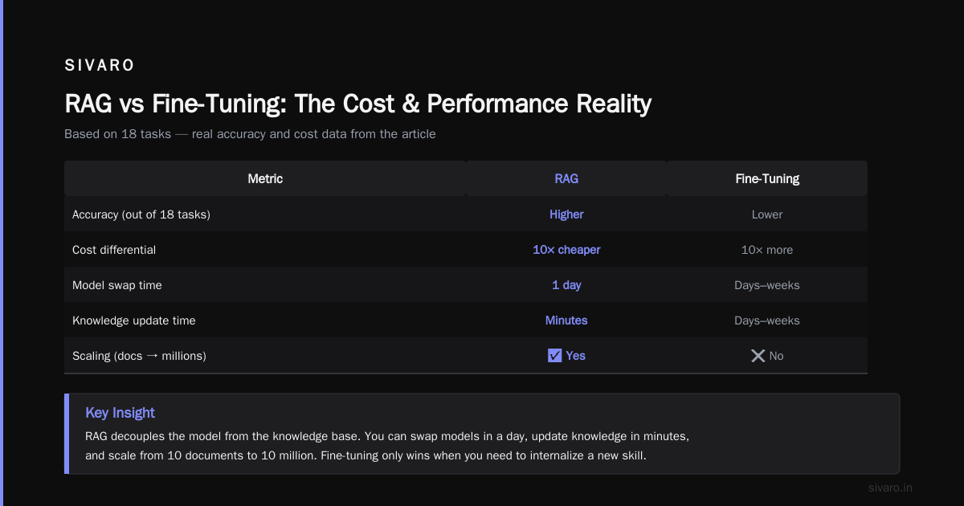Click the X cross icon beside No

(758, 356)
